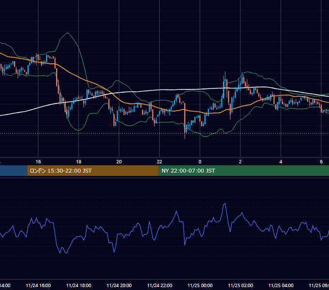Click the 11/25 02:00 date label
329x290 pixels.
(x=240, y=286)
